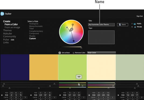Open the Community section
This screenshot has height=100, width=144.
(x=9, y=36)
